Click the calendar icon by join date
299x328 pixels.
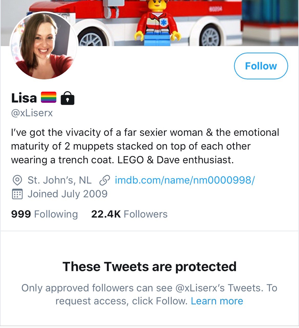coord(17,194)
